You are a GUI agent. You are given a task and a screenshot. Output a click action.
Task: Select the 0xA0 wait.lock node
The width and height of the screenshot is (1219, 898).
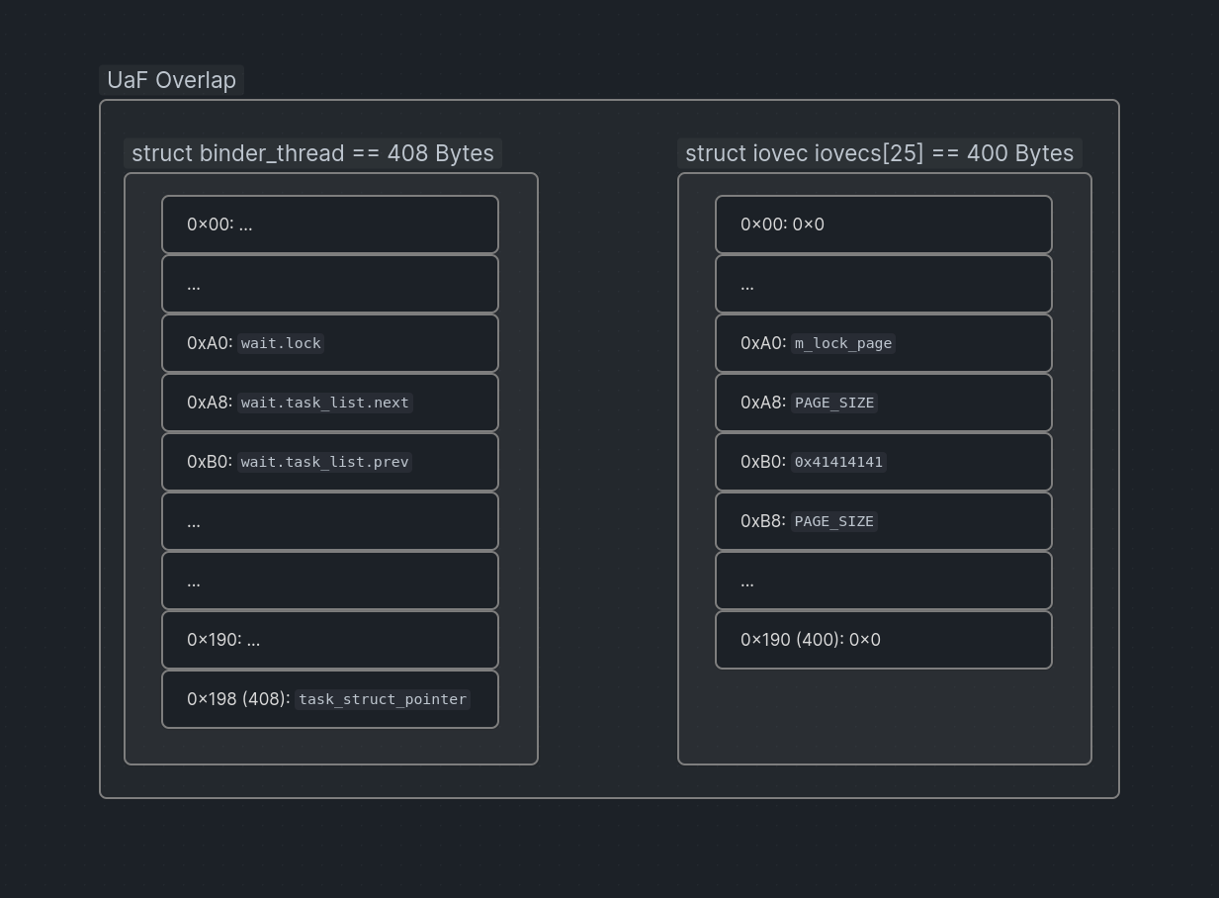(x=330, y=343)
